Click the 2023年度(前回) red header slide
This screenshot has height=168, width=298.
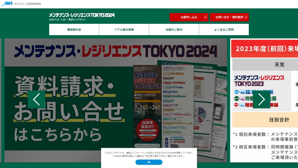click(x=265, y=49)
